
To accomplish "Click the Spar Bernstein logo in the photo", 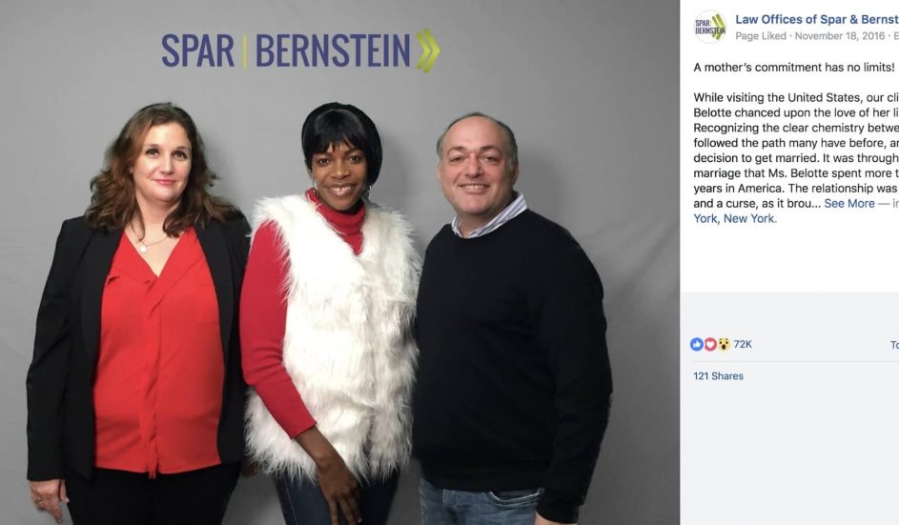I will click(300, 50).
